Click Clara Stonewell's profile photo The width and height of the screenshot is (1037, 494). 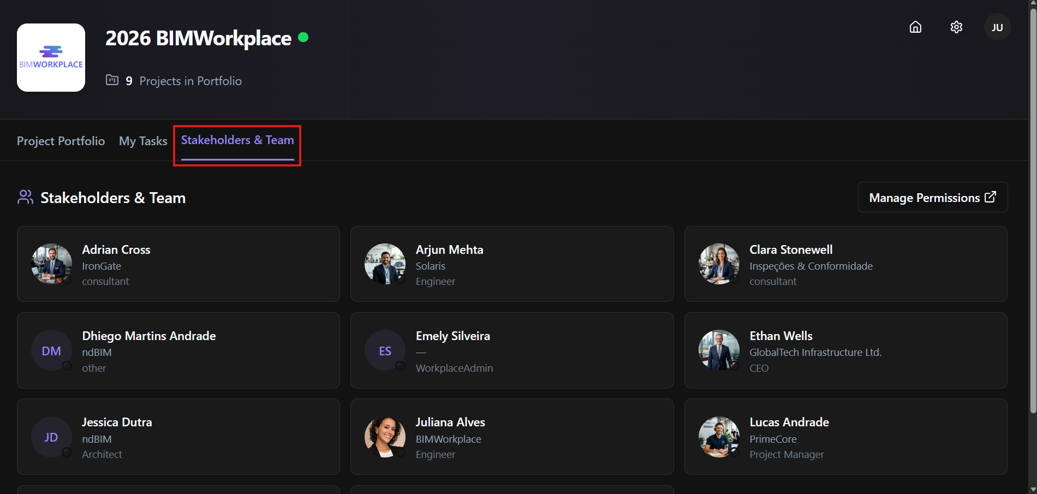click(719, 264)
